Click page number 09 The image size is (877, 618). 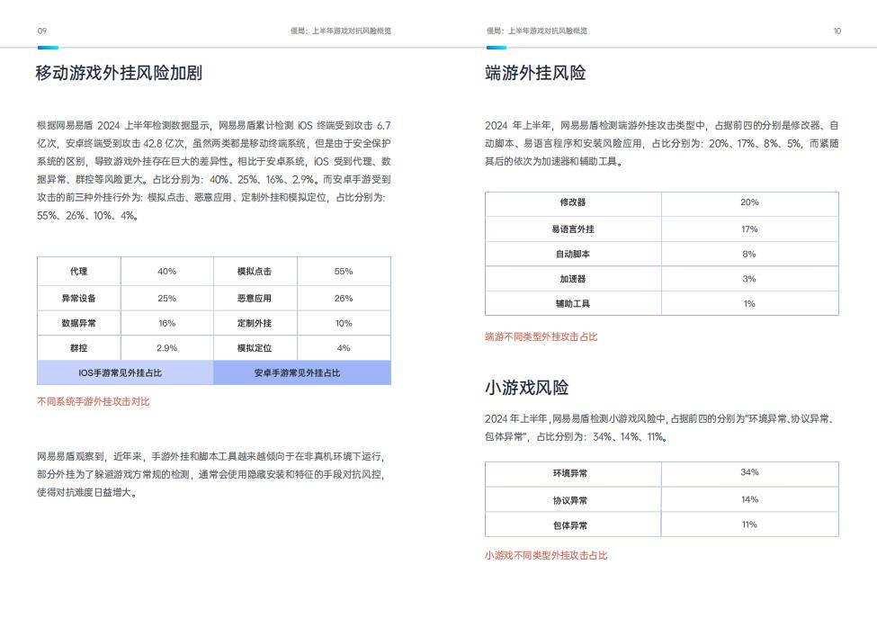[42, 31]
